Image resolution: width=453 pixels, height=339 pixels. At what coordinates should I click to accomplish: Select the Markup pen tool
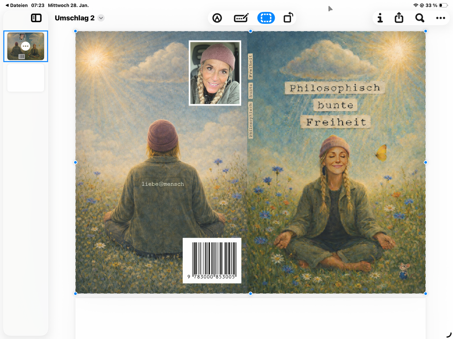[217, 18]
